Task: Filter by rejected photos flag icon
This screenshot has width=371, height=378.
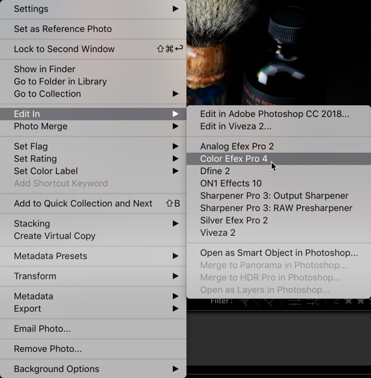Action: [x=270, y=302]
